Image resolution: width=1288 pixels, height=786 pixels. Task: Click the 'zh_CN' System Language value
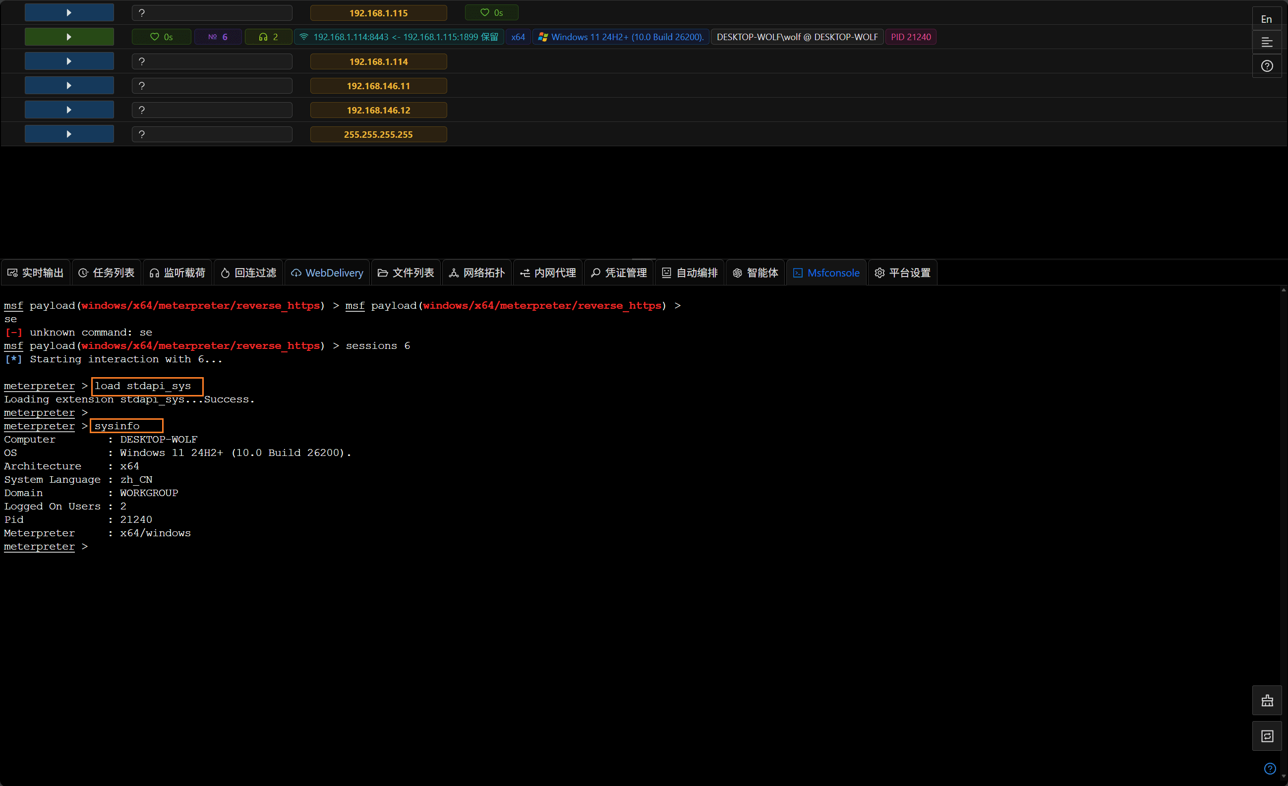[x=136, y=480]
